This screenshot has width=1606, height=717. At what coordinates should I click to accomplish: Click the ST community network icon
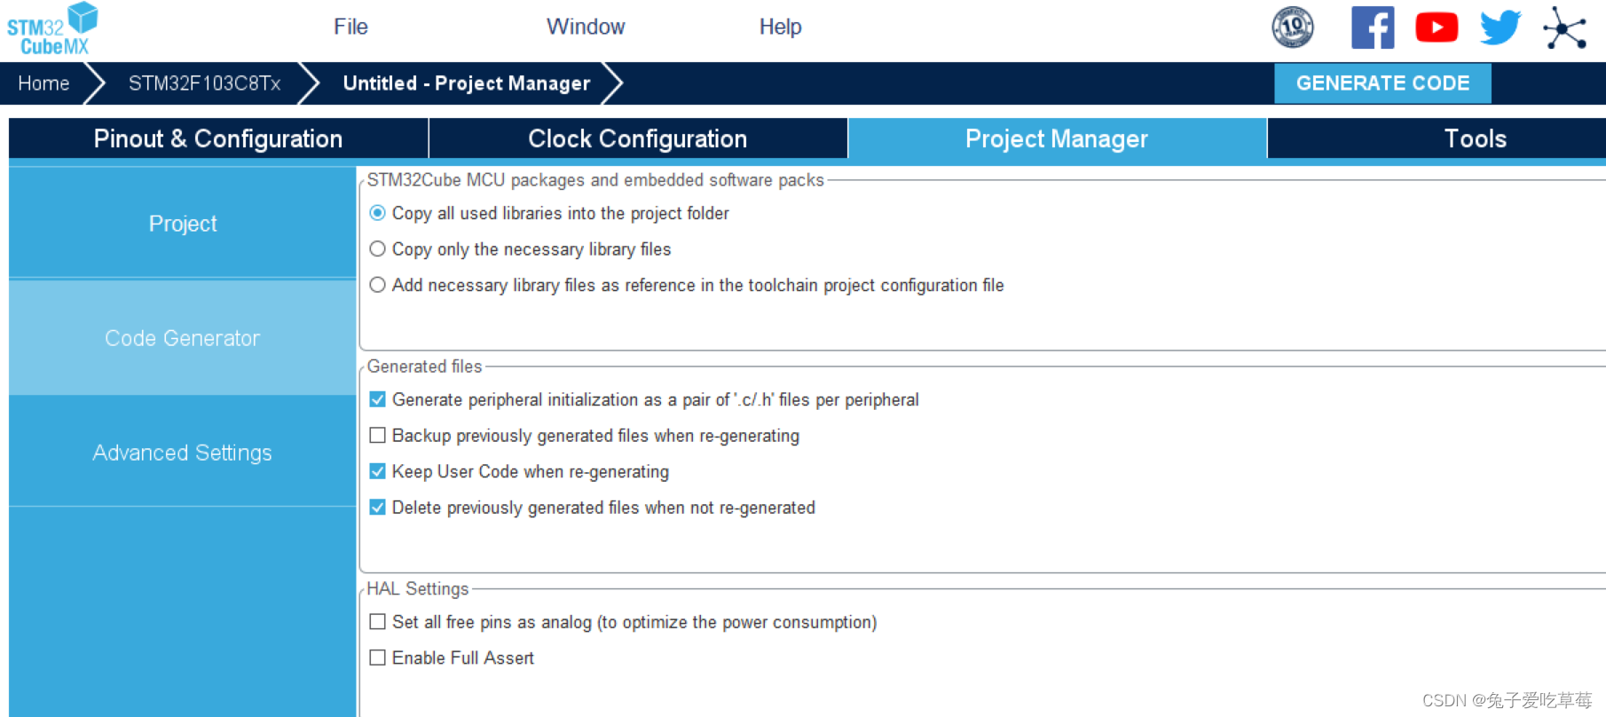pos(1564,28)
